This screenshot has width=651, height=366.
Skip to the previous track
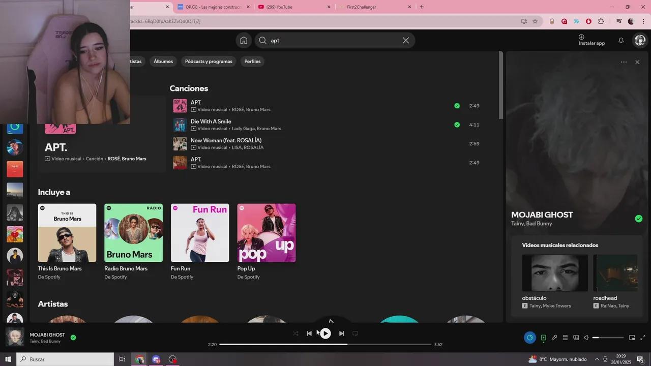coord(309,333)
